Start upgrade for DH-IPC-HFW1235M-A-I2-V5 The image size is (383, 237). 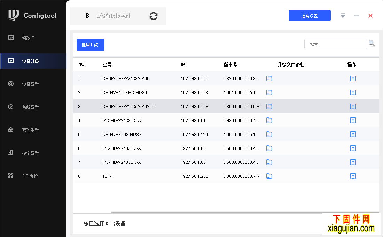pos(353,106)
